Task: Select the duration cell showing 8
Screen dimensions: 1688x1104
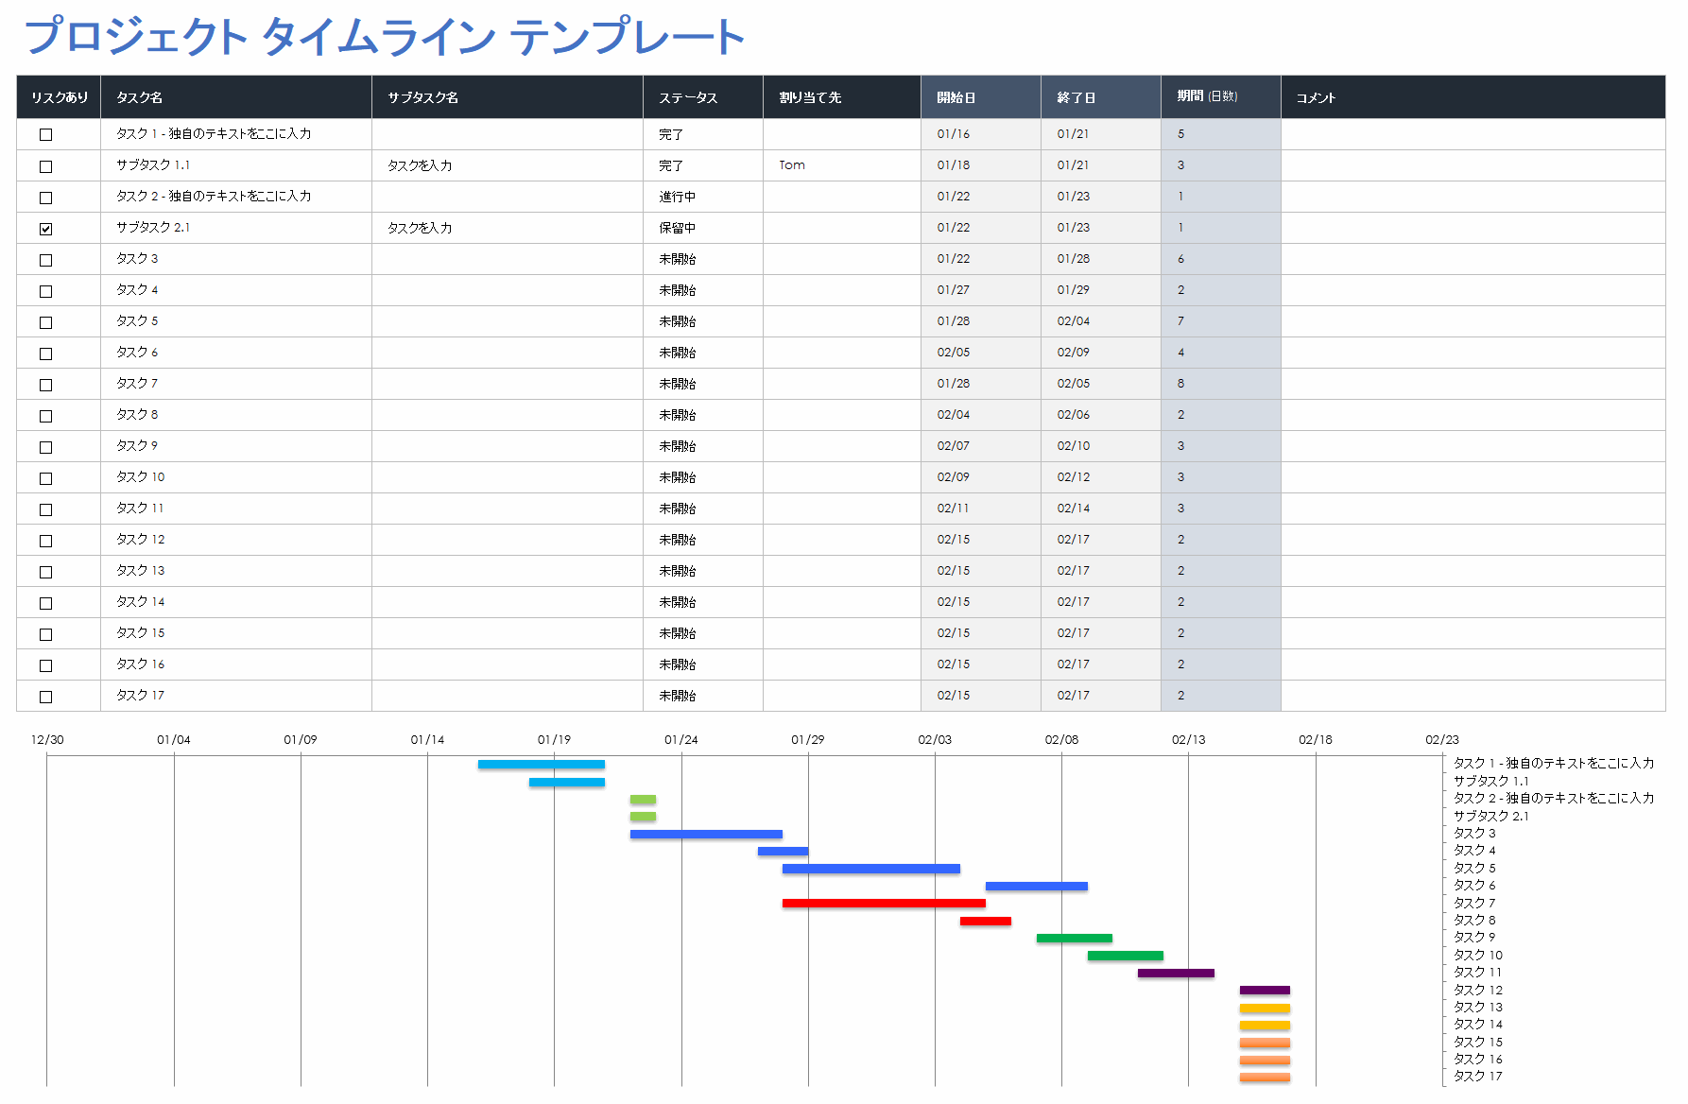Action: click(x=1221, y=384)
